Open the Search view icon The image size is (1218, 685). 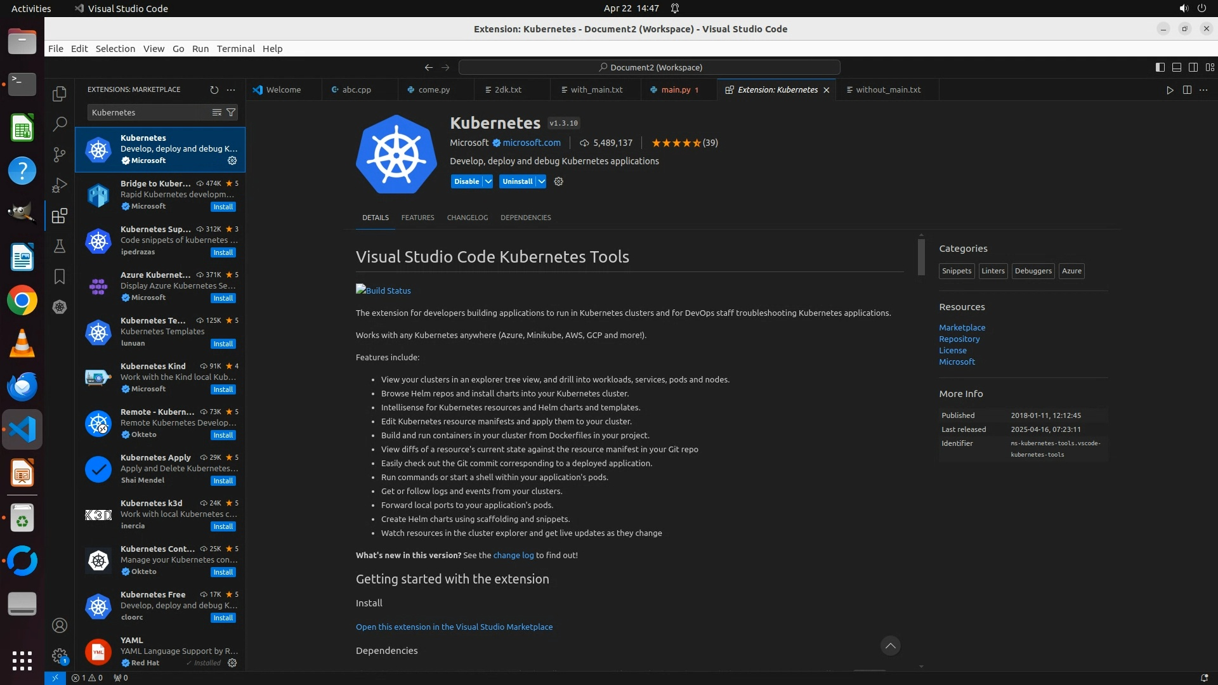pyautogui.click(x=60, y=124)
